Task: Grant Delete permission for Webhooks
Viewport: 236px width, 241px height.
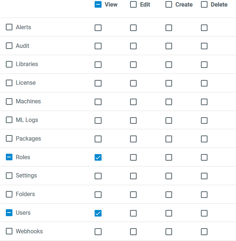Action: pos(204,232)
